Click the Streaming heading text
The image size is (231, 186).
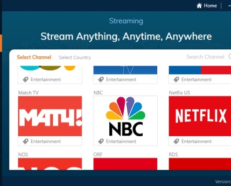(126, 21)
